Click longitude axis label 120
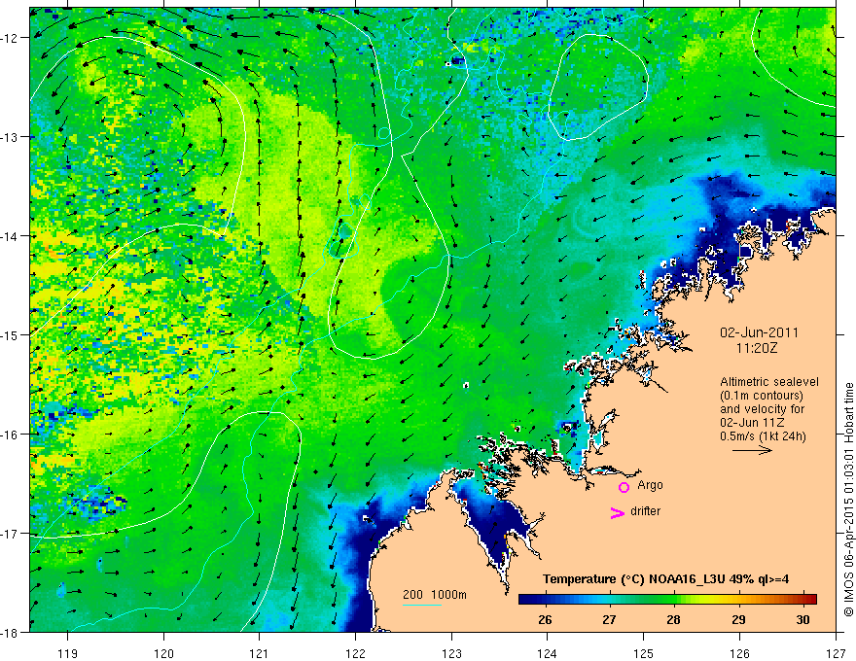Viewport: 856px width, 661px height. click(163, 653)
